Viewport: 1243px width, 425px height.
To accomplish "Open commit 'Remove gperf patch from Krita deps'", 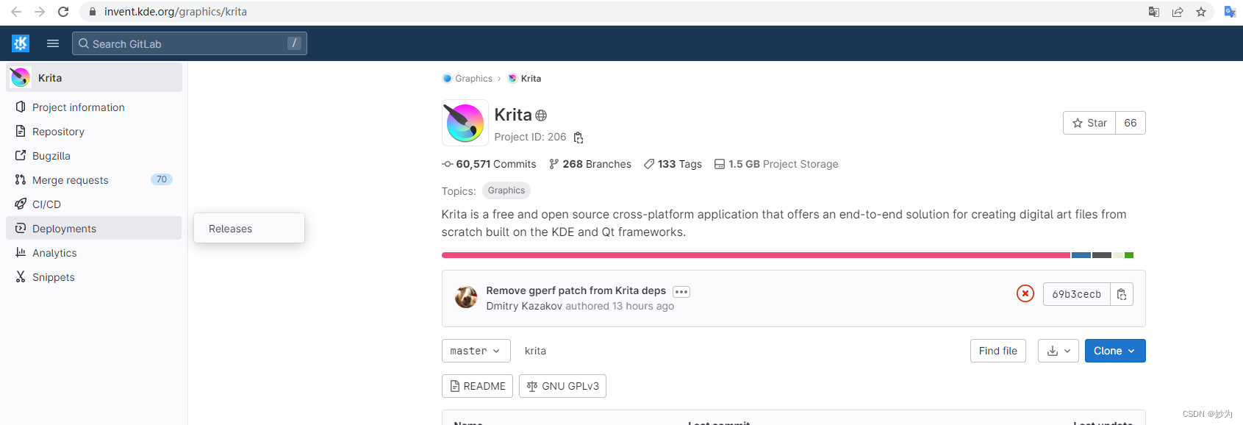I will point(576,290).
